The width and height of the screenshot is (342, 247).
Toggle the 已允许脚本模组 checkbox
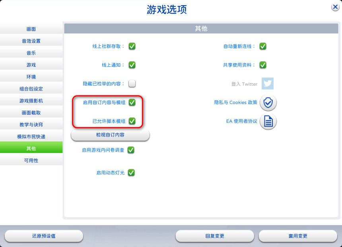(x=132, y=121)
